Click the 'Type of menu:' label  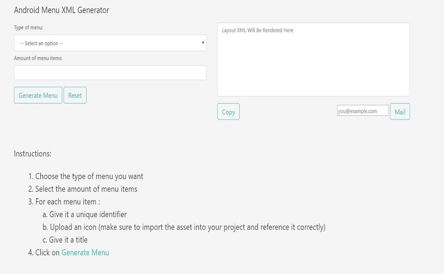(28, 27)
